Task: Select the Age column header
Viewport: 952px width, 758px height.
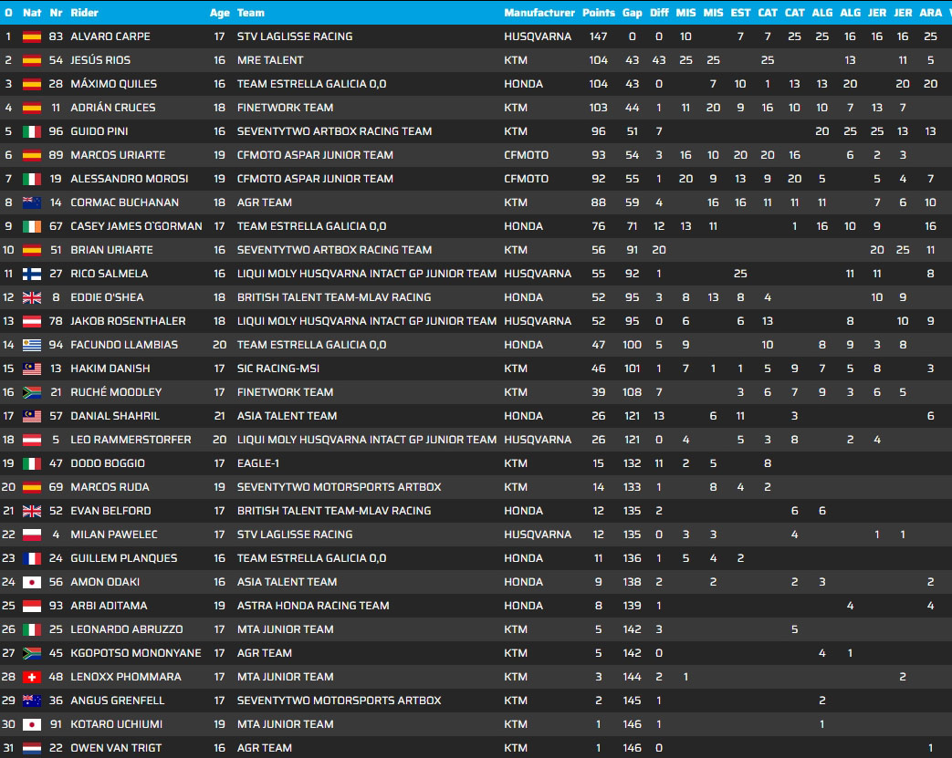Action: coord(219,13)
